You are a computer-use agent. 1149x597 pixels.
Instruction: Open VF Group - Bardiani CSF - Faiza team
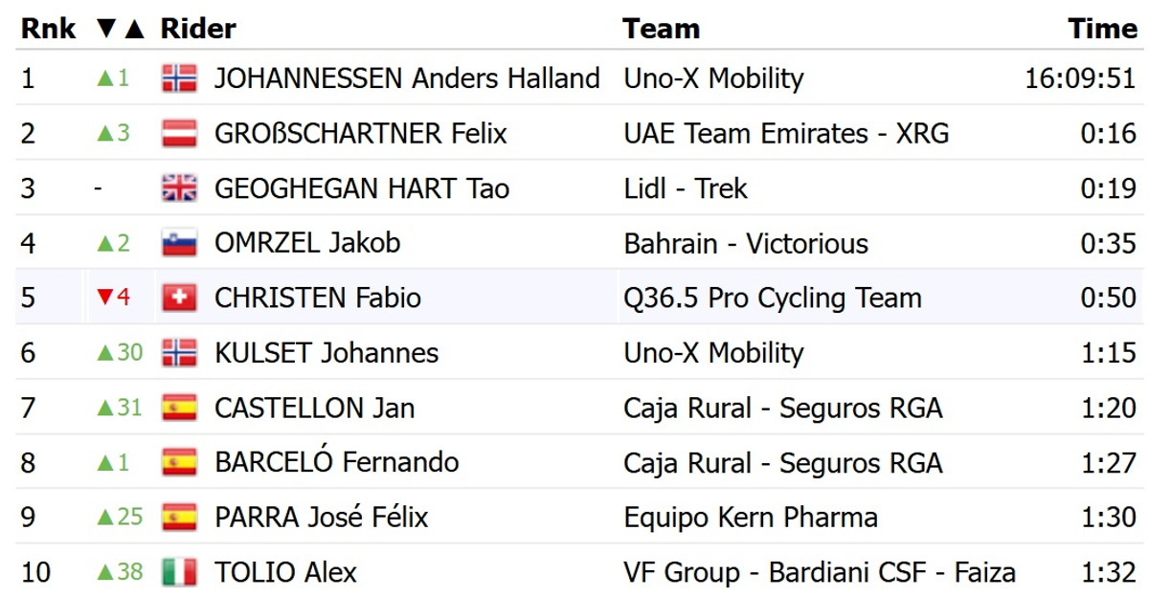coord(819,573)
